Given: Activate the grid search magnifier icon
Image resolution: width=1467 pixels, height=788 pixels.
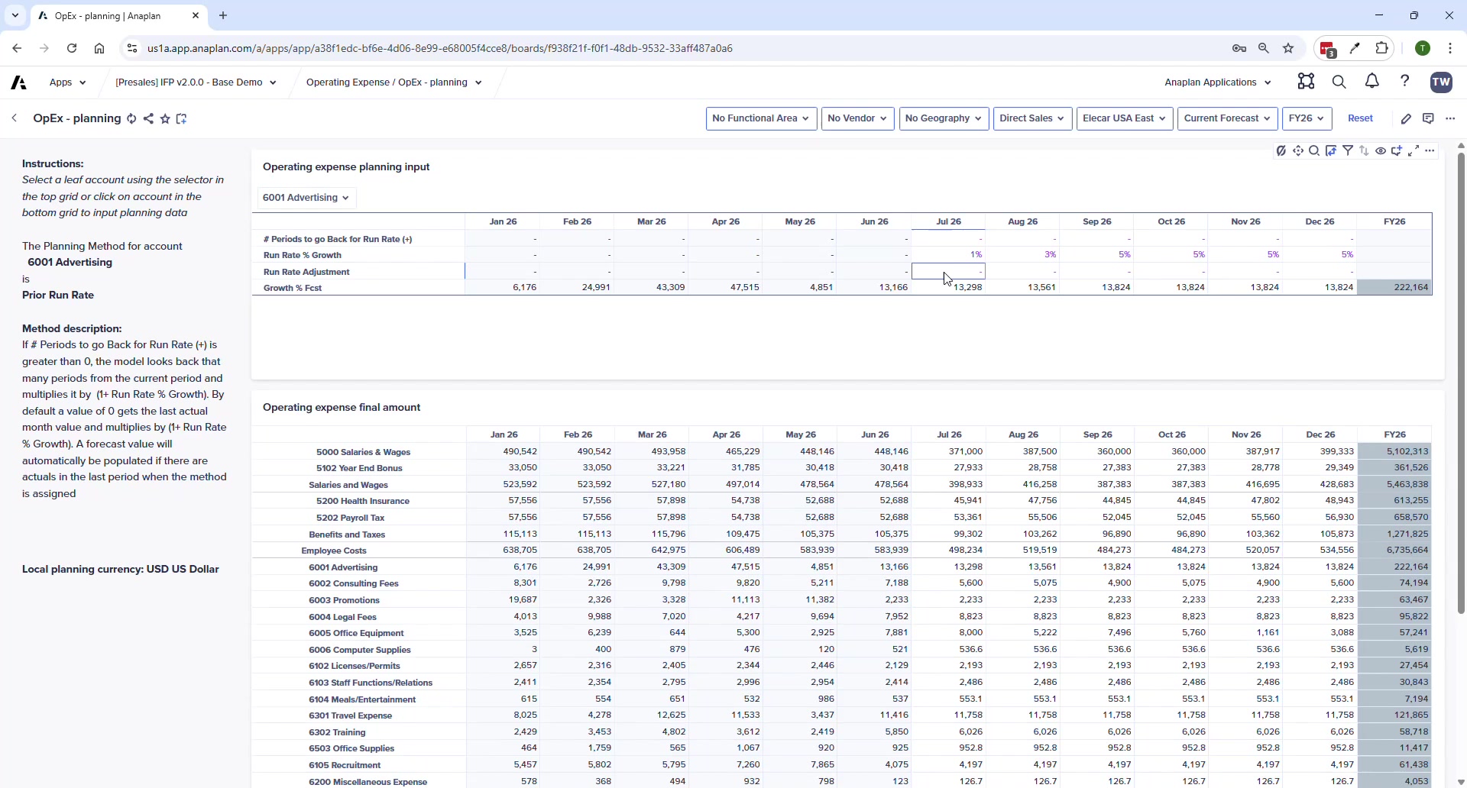Looking at the screenshot, I should coord(1315,150).
